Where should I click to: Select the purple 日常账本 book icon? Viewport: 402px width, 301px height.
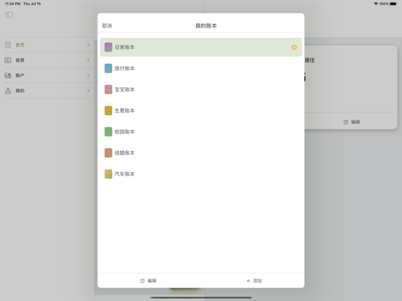coord(109,47)
